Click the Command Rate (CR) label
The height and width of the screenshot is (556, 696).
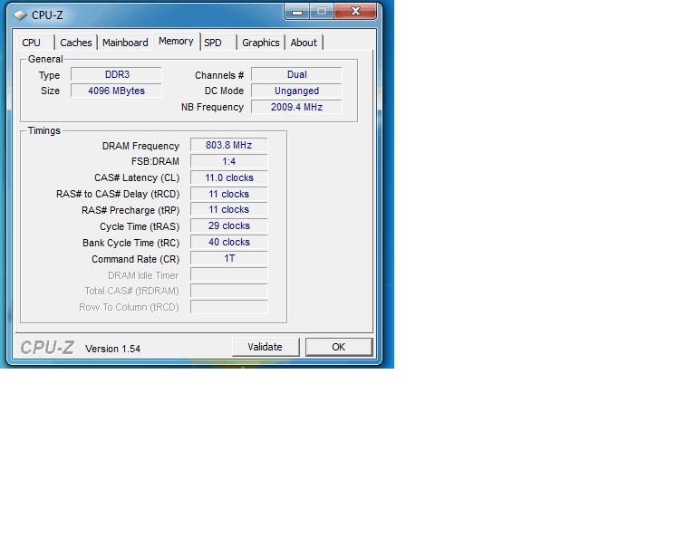[135, 259]
